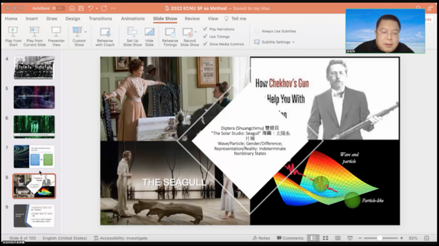Expand Record Slide Show dropdown arrow
This screenshot has height=246, width=439.
(x=196, y=32)
